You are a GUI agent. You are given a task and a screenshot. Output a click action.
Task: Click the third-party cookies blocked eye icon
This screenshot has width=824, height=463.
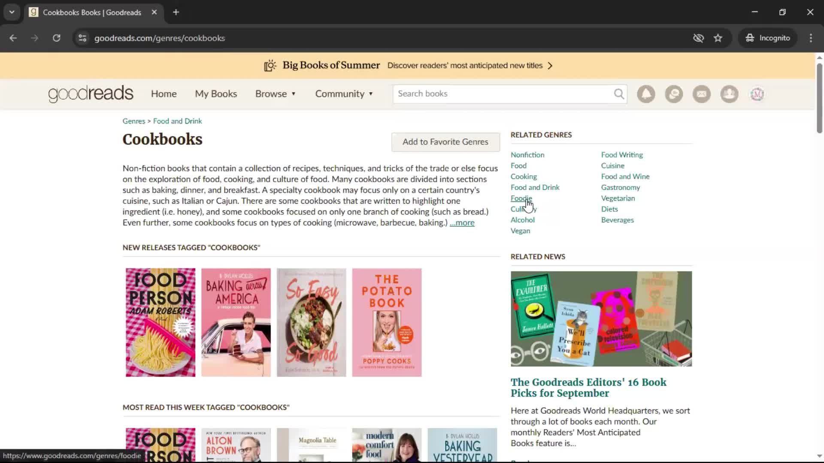[x=698, y=38]
